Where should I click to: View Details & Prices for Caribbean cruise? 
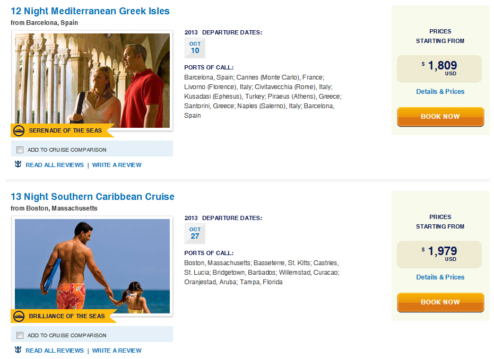(440, 277)
